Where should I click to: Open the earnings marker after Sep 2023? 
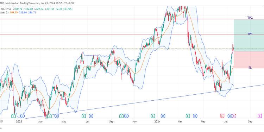coord(121,116)
